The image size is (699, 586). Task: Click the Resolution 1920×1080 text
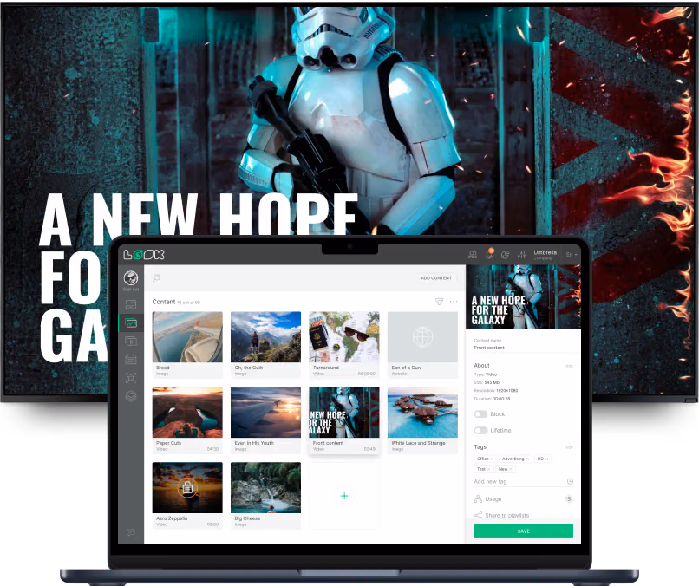(496, 391)
